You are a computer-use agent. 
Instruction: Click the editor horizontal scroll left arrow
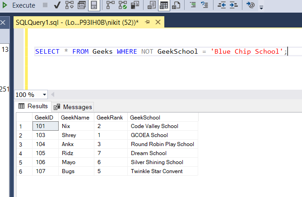pyautogui.click(x=52, y=95)
